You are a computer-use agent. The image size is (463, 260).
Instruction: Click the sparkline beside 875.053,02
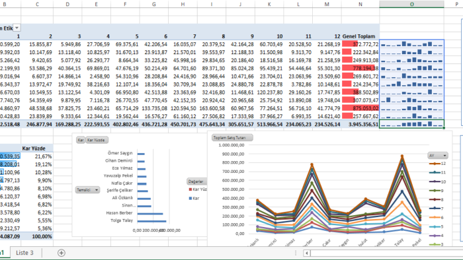point(411,108)
